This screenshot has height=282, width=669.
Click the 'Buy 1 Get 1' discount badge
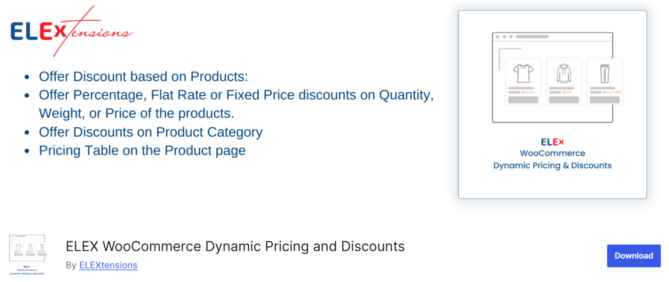(x=528, y=92)
